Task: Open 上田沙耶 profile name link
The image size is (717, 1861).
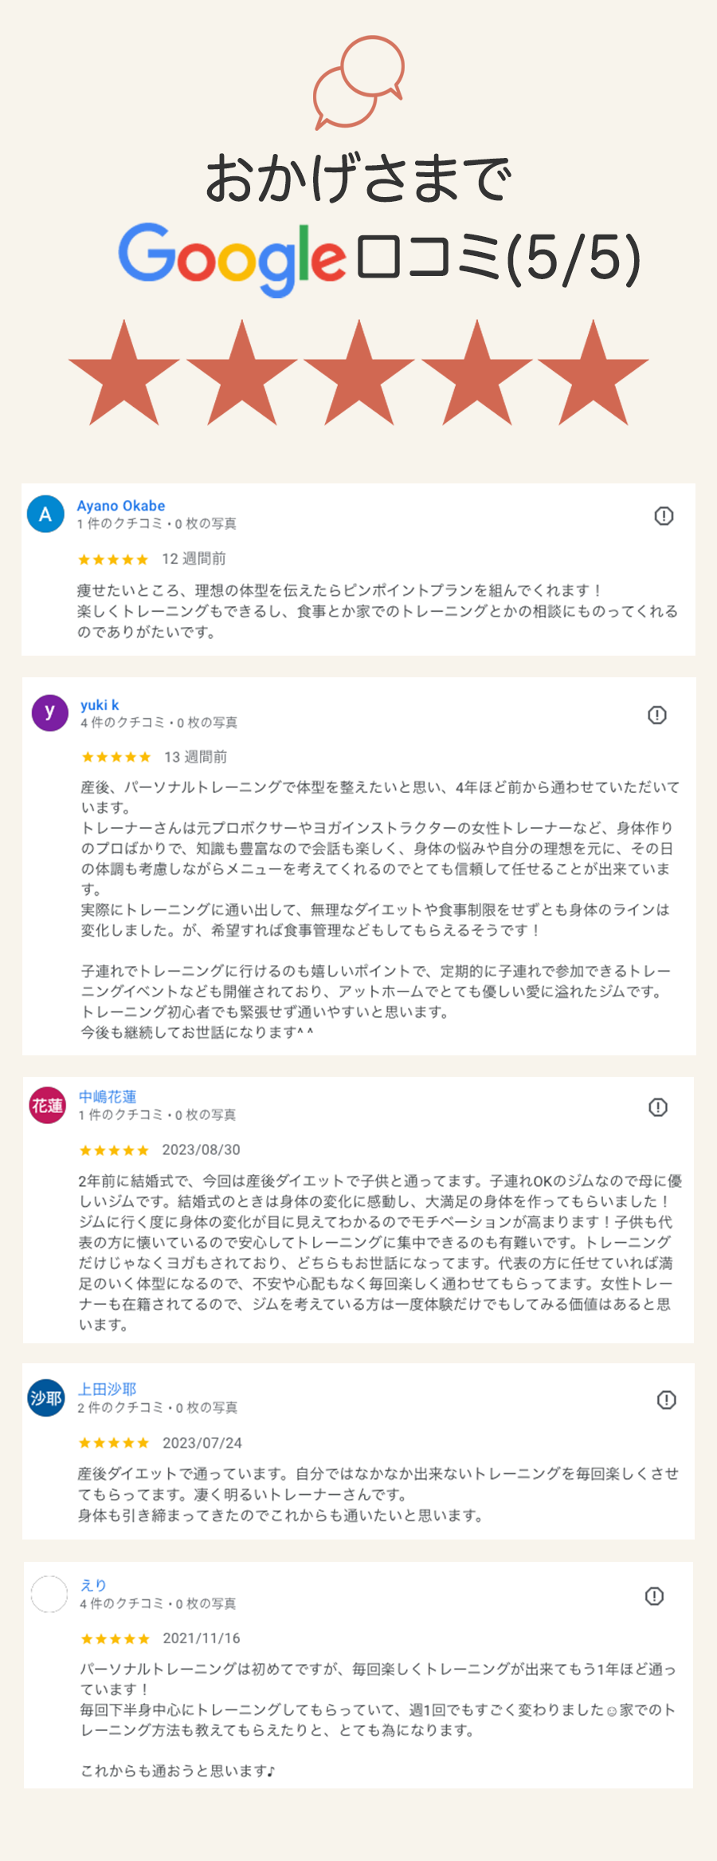Action: (x=107, y=1390)
